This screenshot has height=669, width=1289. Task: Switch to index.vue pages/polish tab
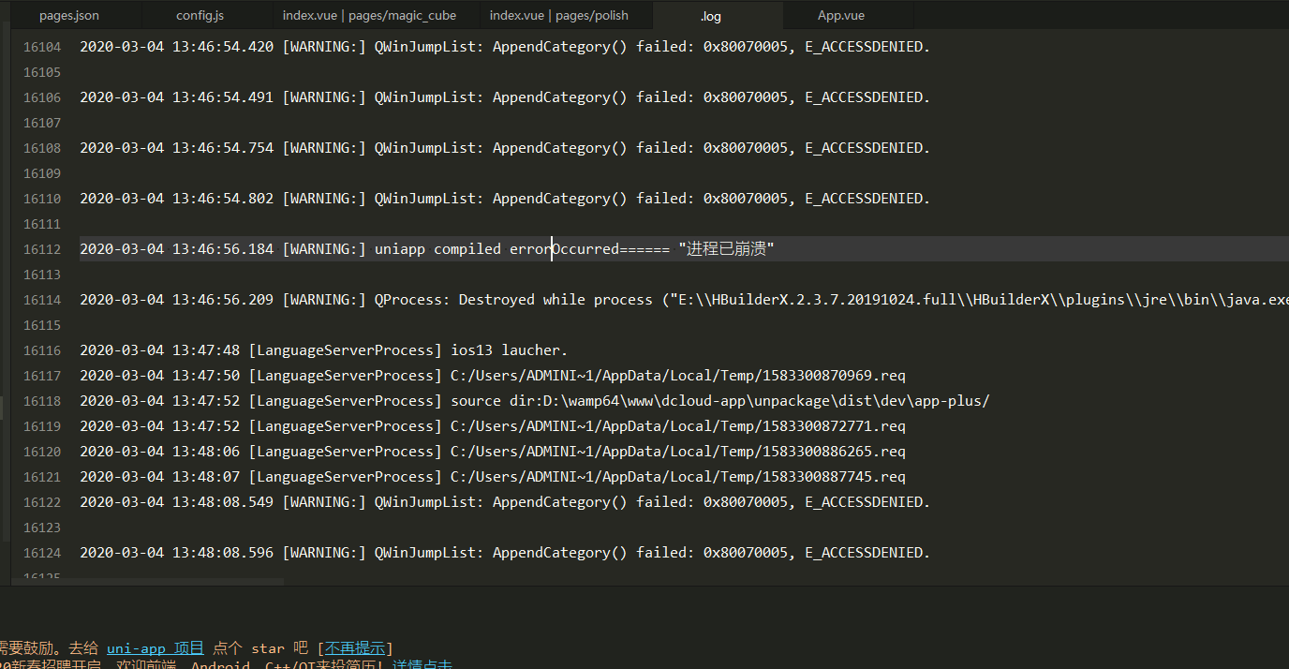pos(558,15)
